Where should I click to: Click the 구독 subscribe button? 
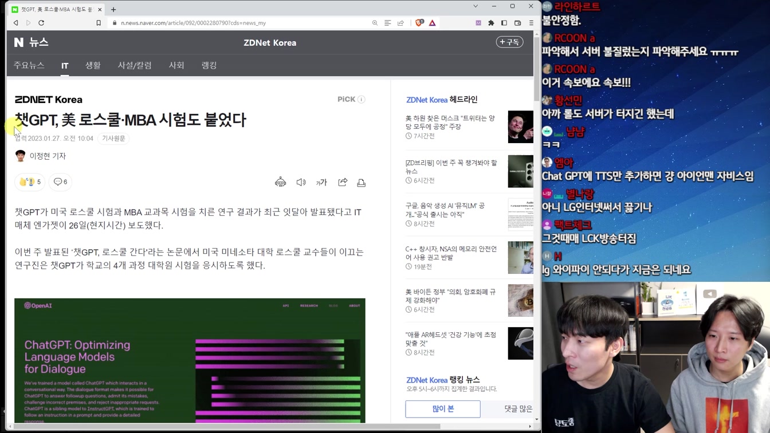point(509,42)
